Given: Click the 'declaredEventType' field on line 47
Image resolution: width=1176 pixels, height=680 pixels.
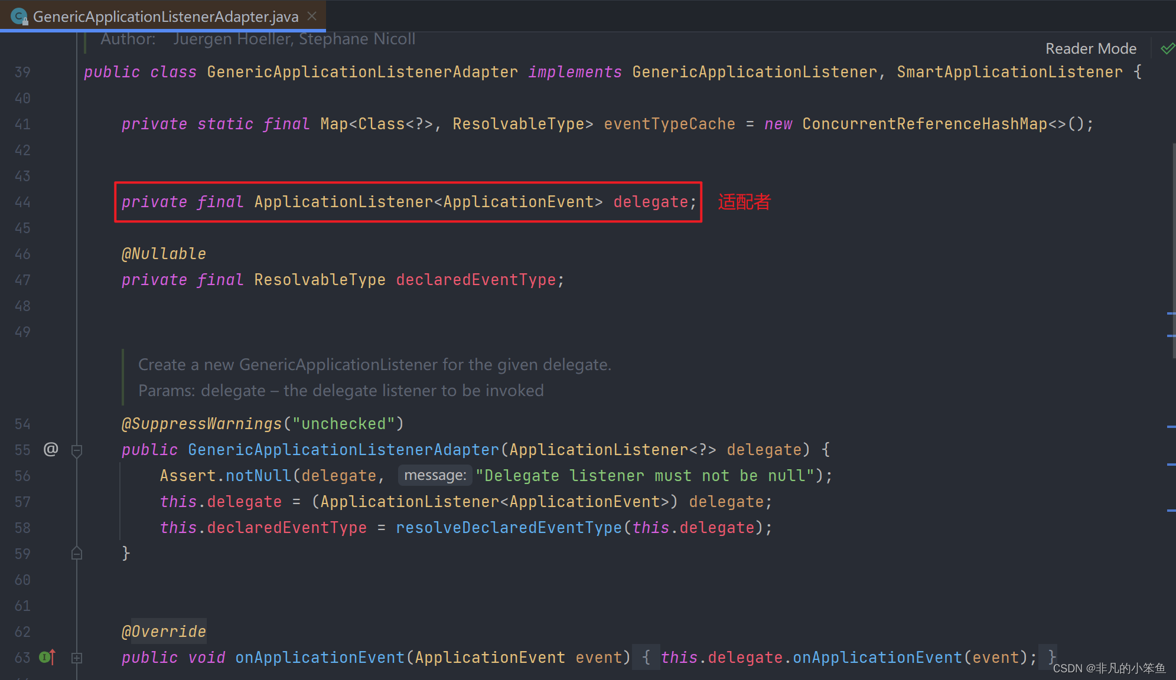Looking at the screenshot, I should point(476,280).
